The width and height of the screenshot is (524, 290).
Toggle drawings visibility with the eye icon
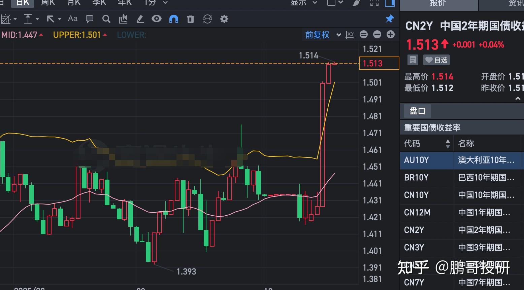pyautogui.click(x=156, y=19)
